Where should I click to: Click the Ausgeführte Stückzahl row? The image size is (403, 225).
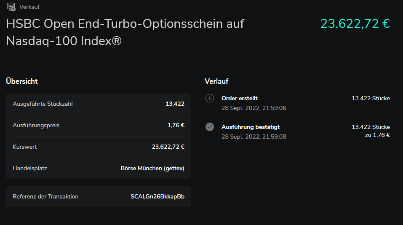tap(99, 104)
